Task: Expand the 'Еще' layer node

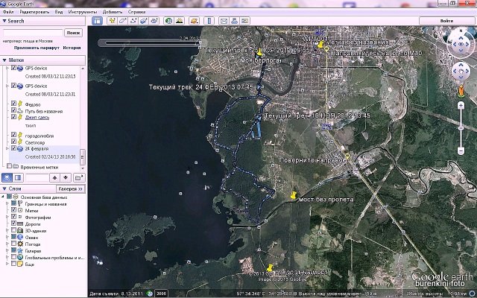Action: (x=7, y=264)
